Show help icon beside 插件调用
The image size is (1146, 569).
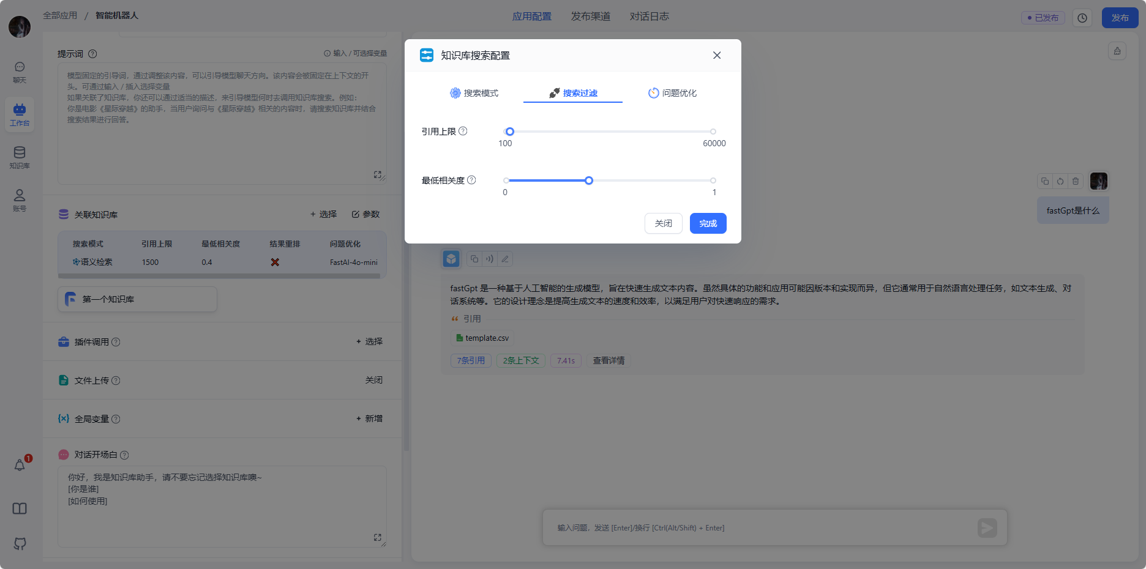[116, 342]
